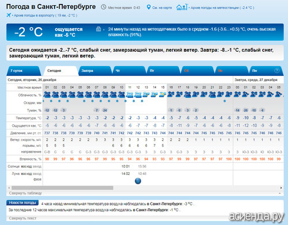Image resolution: width=288 pixels, height=225 pixels.
Task: Click snowflake precipitation icon at hour 13
Action: click(x=142, y=101)
